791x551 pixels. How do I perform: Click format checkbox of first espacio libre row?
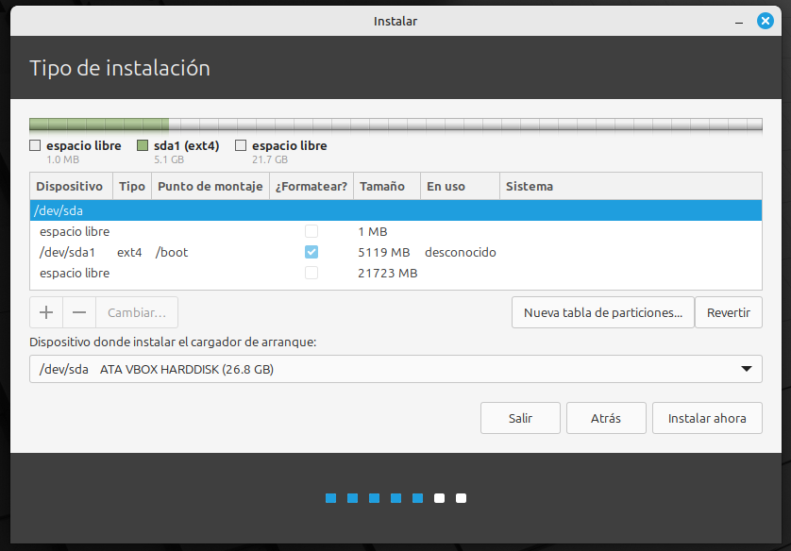click(x=311, y=231)
